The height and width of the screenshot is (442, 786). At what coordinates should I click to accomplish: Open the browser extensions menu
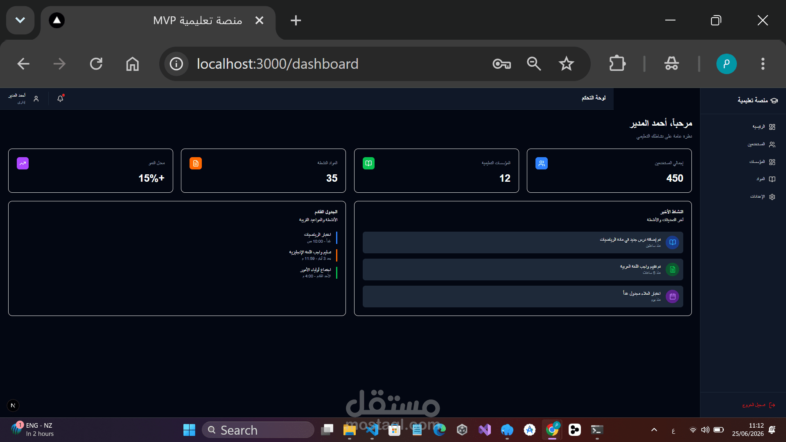coord(617,64)
